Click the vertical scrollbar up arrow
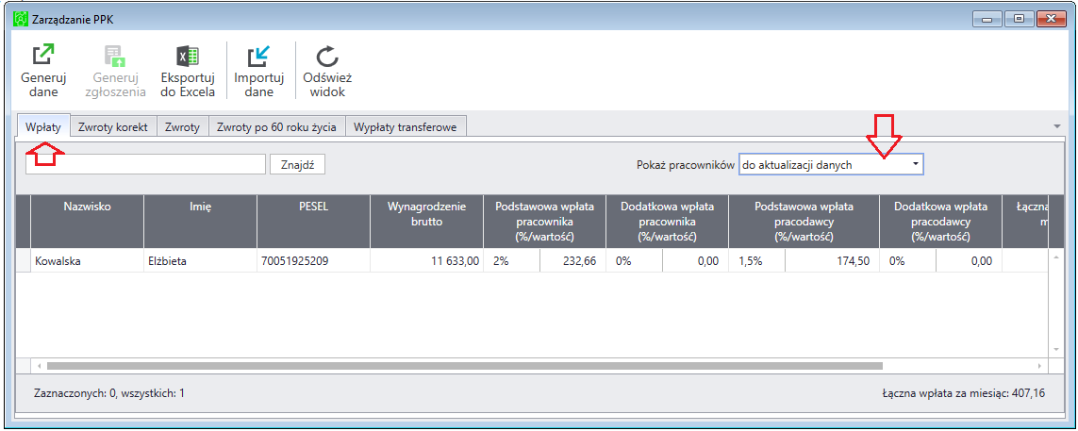 [1056, 256]
